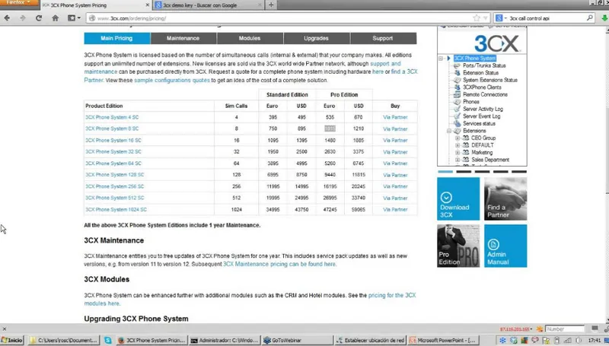The image size is (609, 346).
Task: Click the sun icon beside Number field
Action: [x=540, y=329]
